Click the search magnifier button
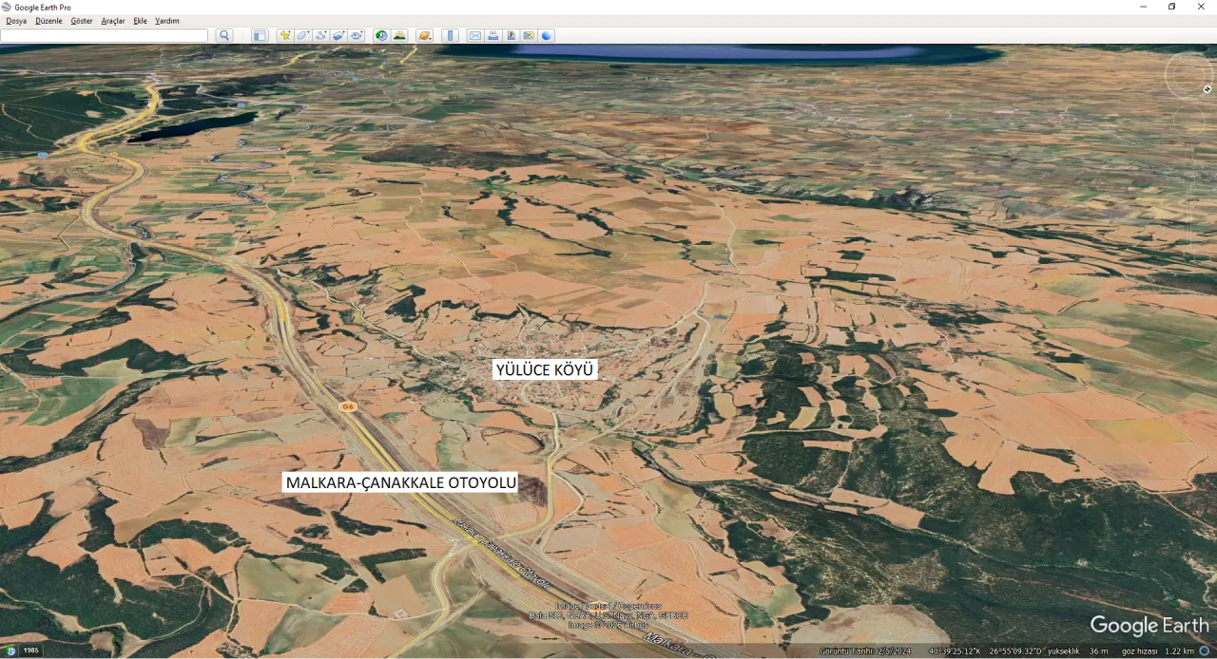This screenshot has width=1217, height=659. tap(224, 36)
